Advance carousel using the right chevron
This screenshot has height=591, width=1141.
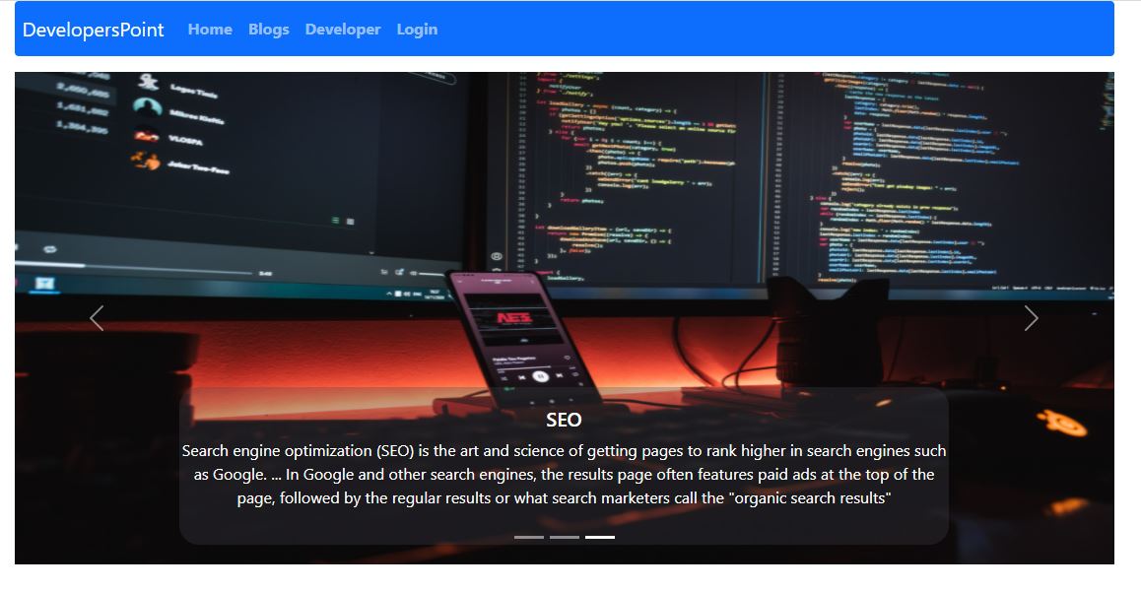1031,318
